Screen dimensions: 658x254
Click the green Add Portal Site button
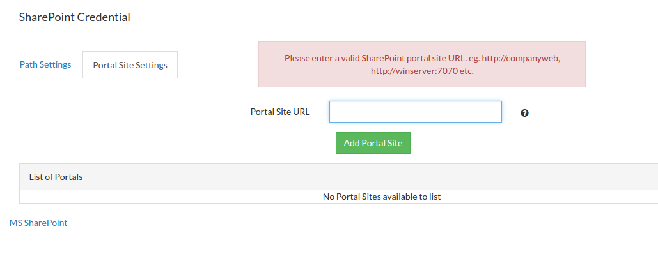tap(373, 143)
